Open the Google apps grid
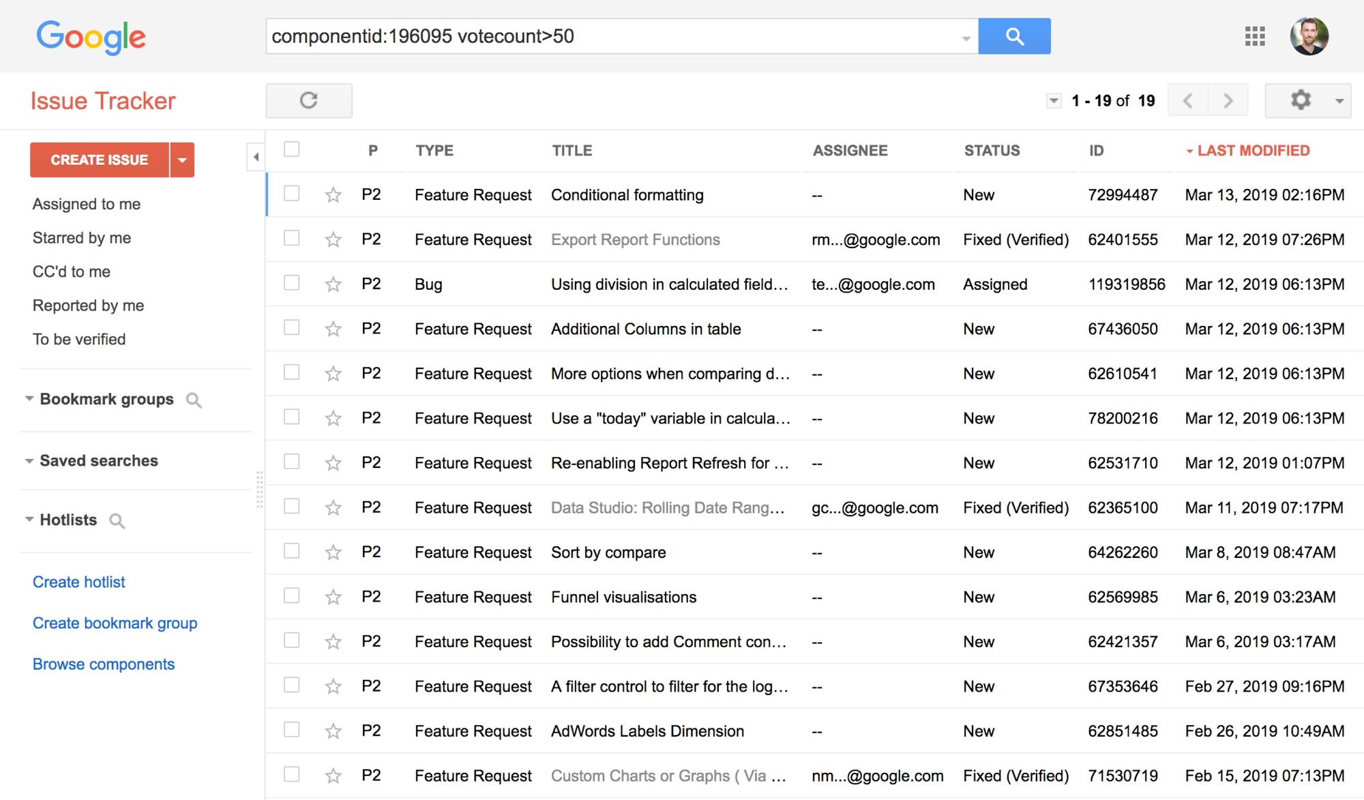Viewport: 1364px width, 800px height. click(x=1255, y=36)
